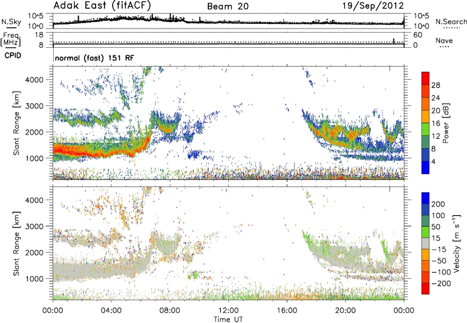Select the "normal (fast) 151 RF" CPID text
The image size is (467, 323).
point(95,58)
